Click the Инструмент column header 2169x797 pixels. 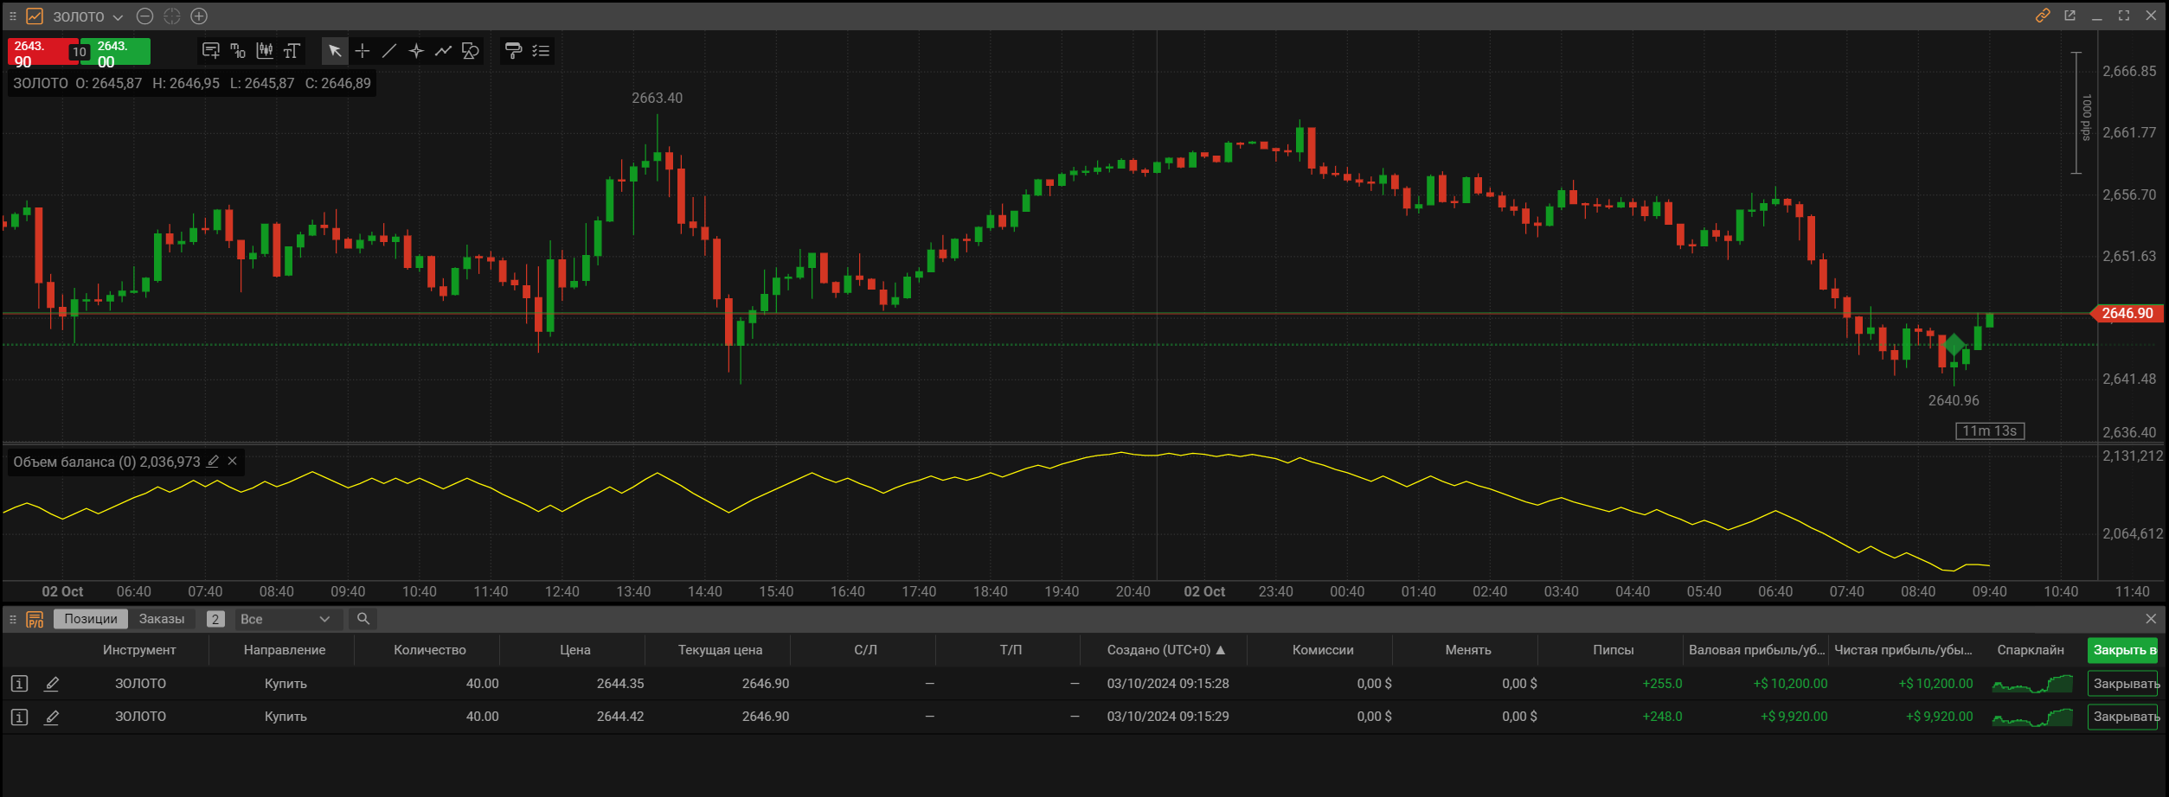coord(138,650)
